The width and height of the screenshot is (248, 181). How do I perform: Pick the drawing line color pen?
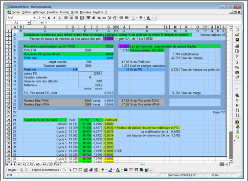tap(110, 170)
